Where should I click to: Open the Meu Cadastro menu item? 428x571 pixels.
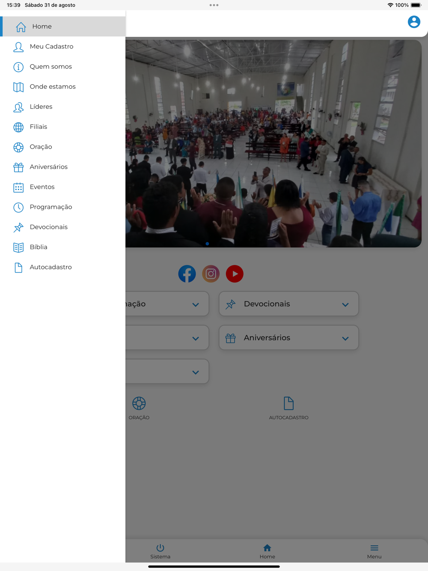pos(62,47)
